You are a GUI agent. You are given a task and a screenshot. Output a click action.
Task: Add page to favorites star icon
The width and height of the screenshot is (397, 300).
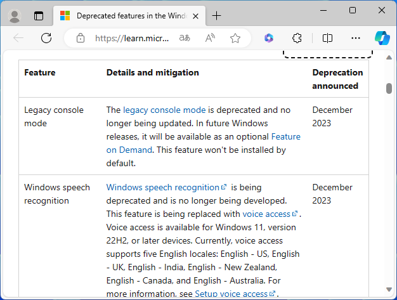235,38
